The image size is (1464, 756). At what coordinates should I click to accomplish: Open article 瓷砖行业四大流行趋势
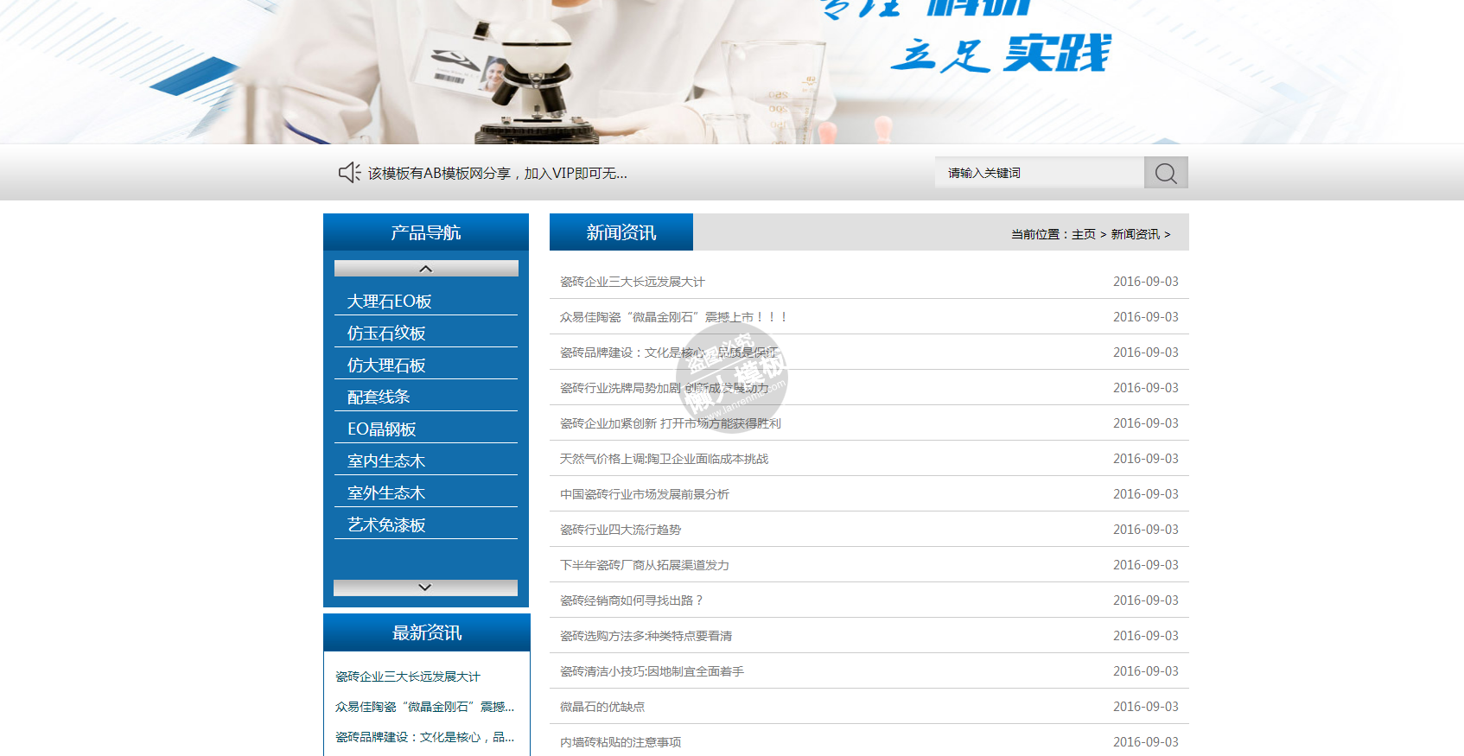coord(620,530)
